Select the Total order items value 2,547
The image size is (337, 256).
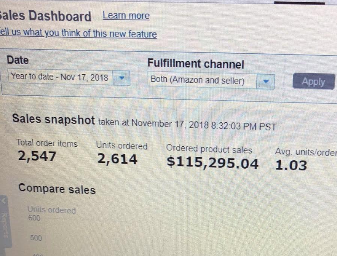click(37, 156)
